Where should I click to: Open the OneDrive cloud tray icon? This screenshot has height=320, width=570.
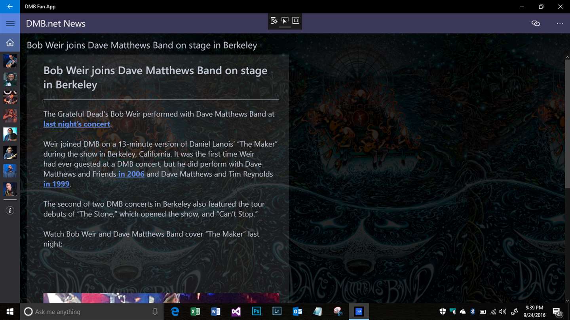[463, 312]
